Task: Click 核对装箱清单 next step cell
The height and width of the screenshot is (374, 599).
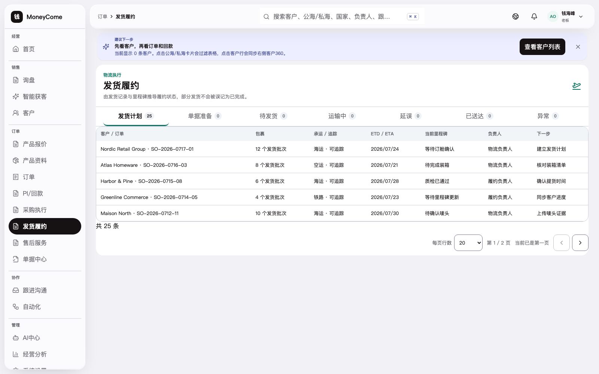Action: (551, 165)
